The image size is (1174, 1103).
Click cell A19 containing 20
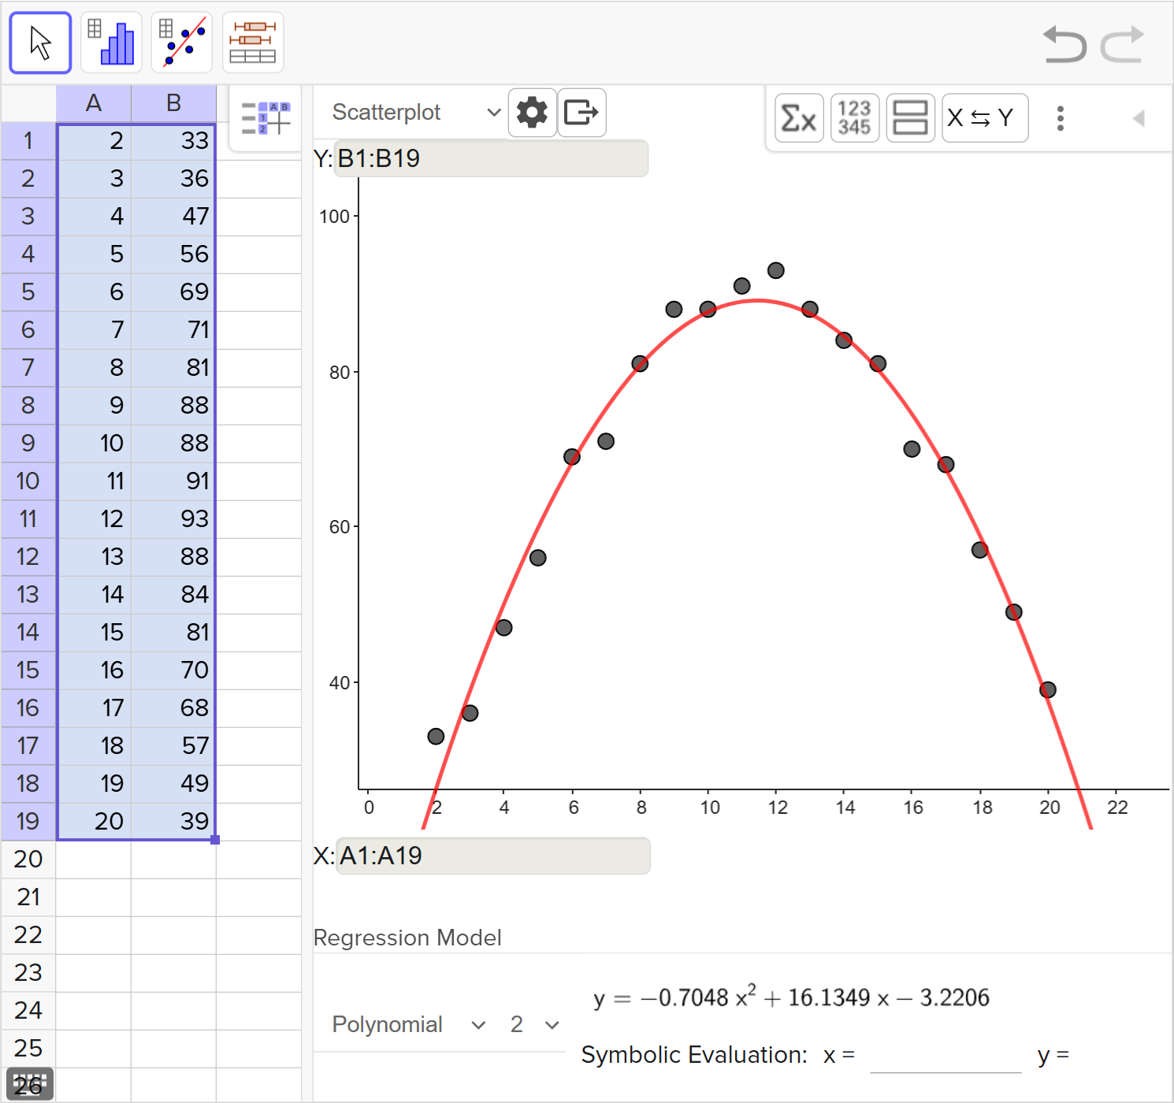pyautogui.click(x=94, y=822)
